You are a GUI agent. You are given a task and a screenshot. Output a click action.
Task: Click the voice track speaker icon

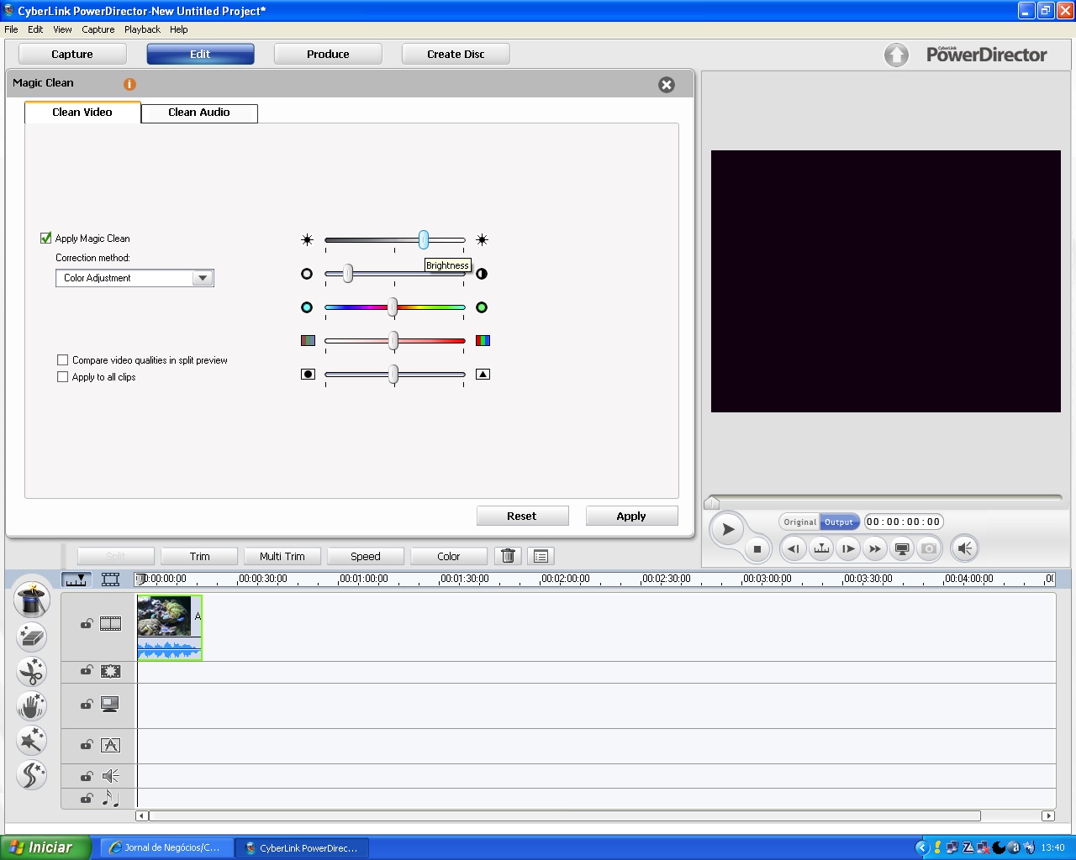111,776
